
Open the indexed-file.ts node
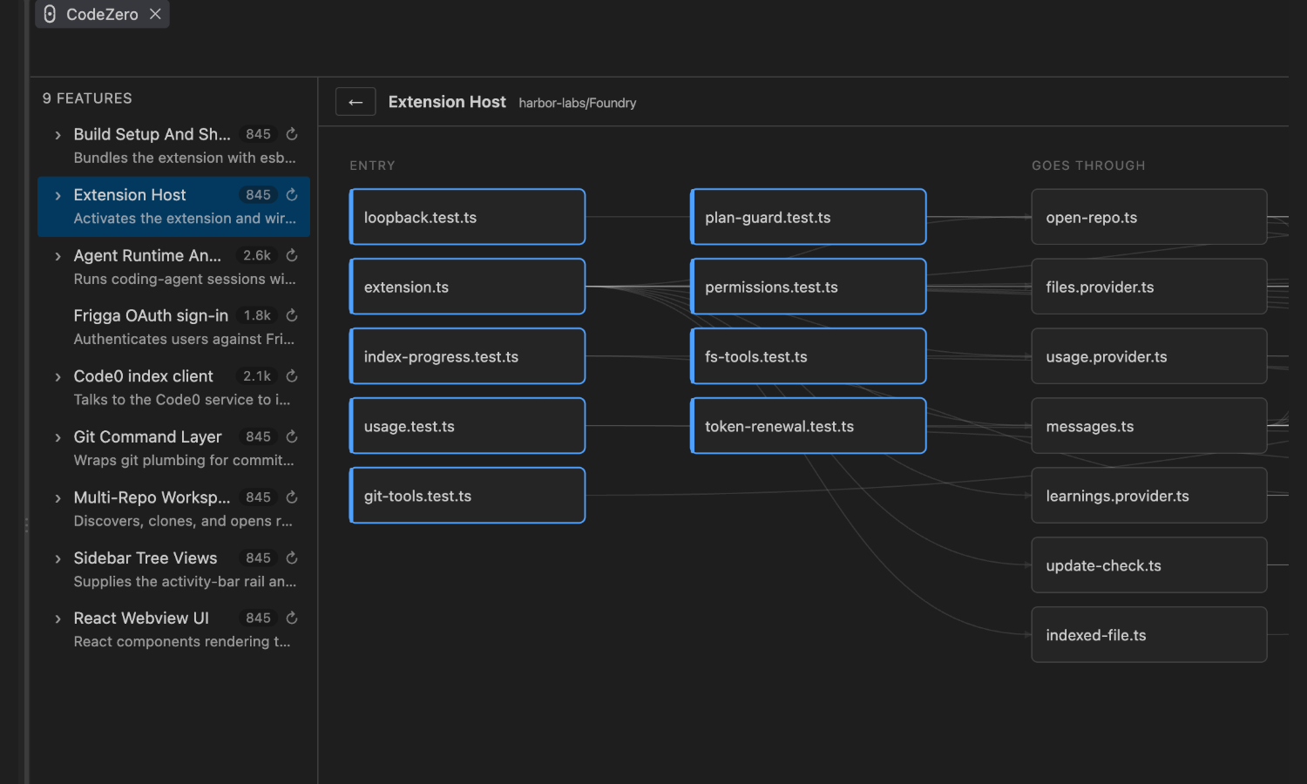(x=1149, y=635)
